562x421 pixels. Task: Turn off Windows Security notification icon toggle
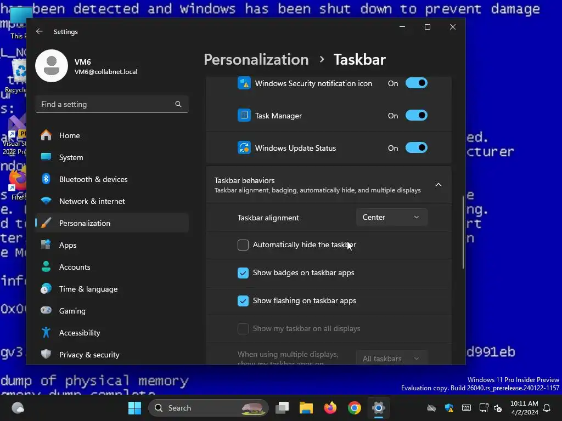coord(417,83)
